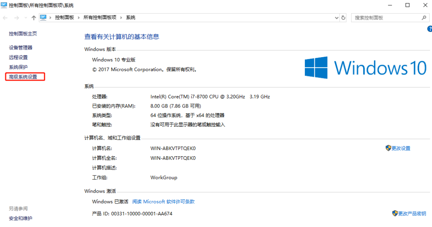Click heading 查看有关计算机的基本信息

122,37
